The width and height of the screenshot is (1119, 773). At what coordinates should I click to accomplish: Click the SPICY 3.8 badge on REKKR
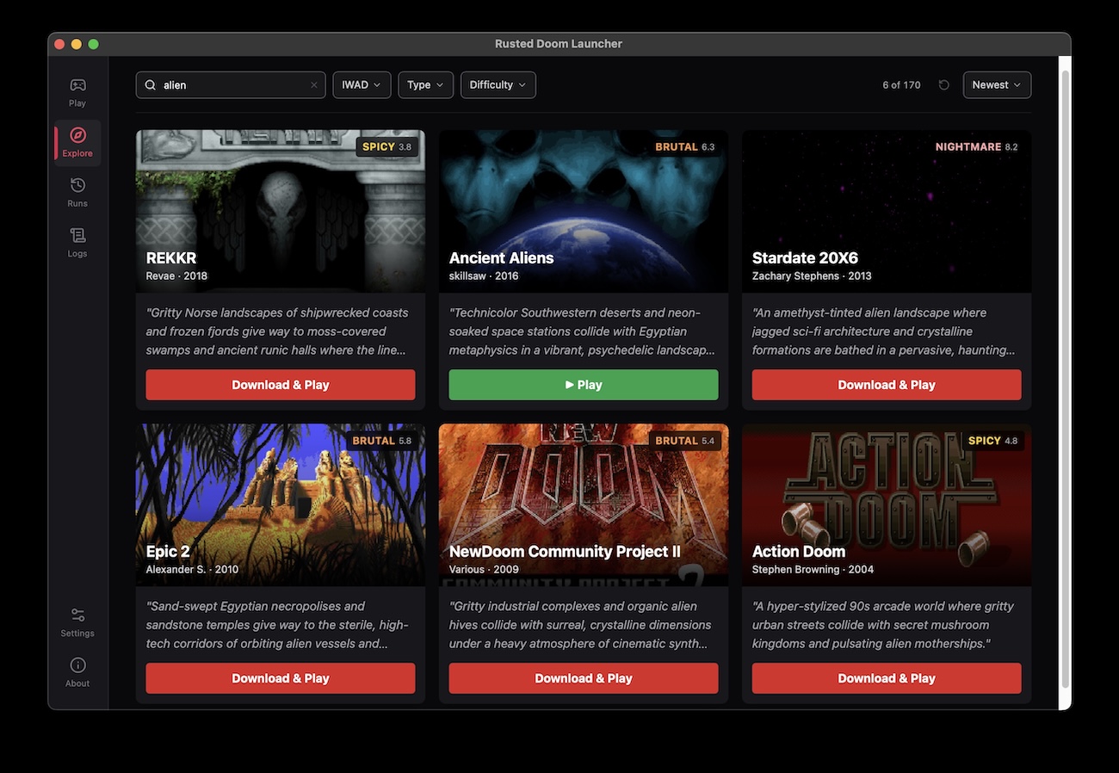[386, 147]
